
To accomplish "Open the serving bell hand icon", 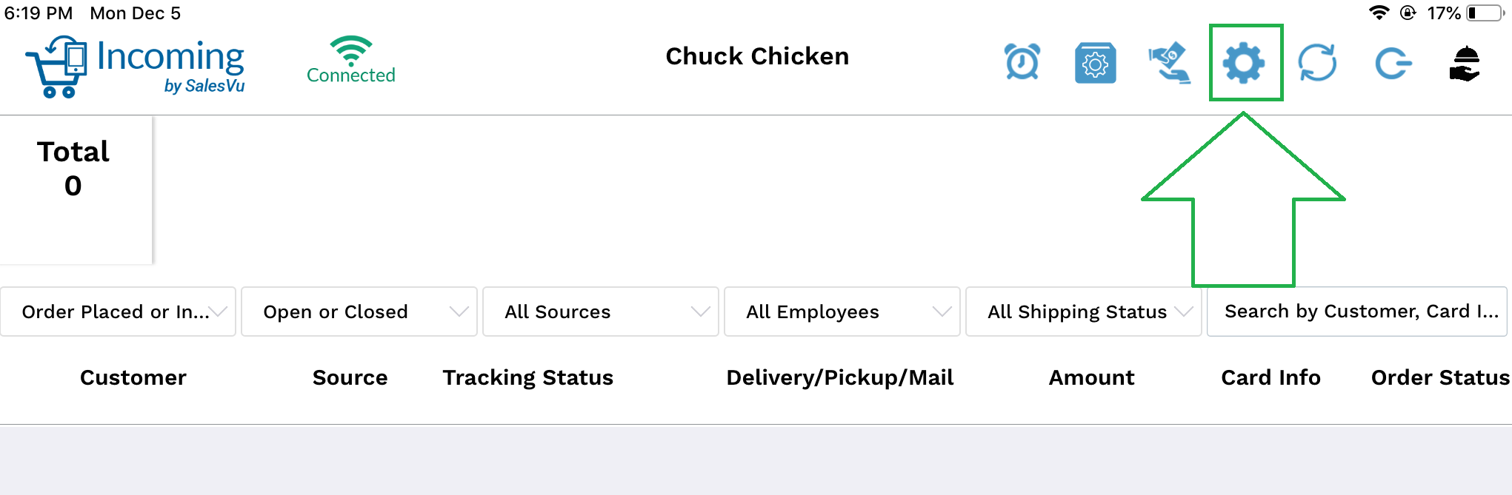I will point(1465,64).
